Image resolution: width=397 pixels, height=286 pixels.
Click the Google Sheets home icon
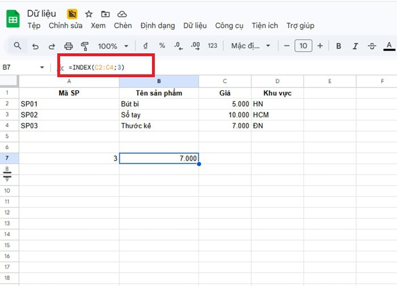[x=12, y=20]
